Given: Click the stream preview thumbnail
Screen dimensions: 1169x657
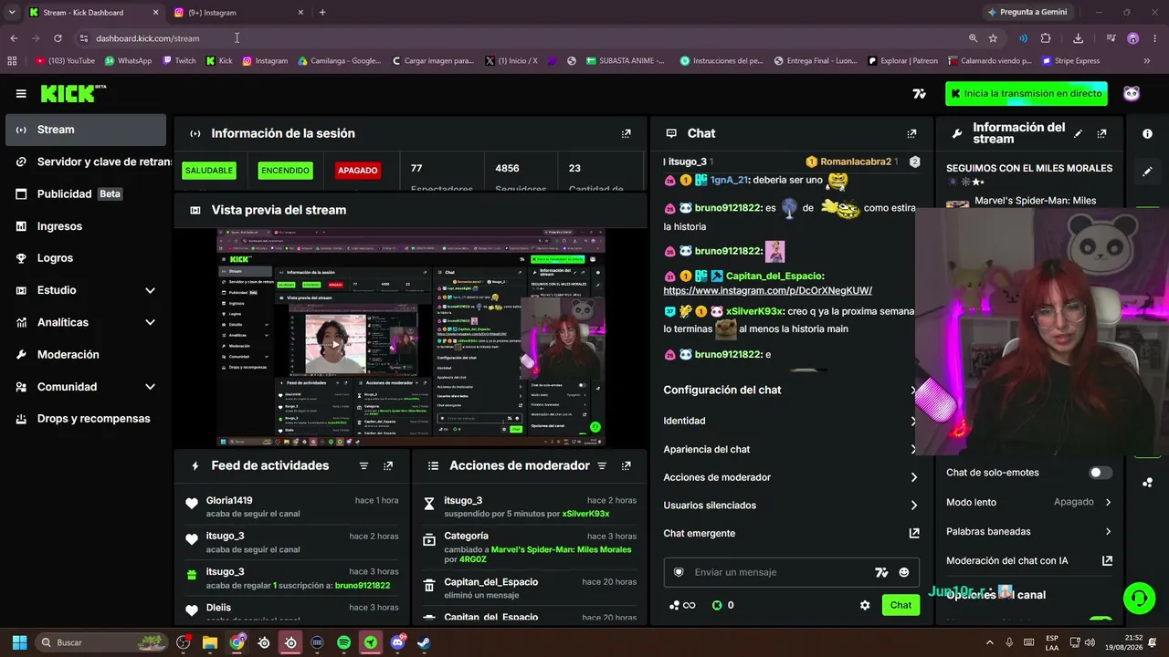Looking at the screenshot, I should pyautogui.click(x=410, y=337).
